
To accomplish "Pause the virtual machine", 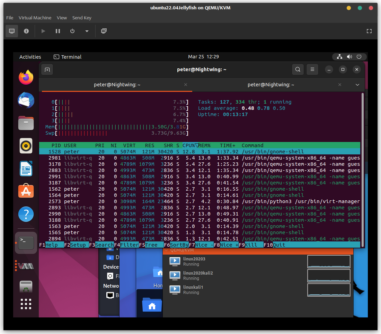I will [x=58, y=31].
